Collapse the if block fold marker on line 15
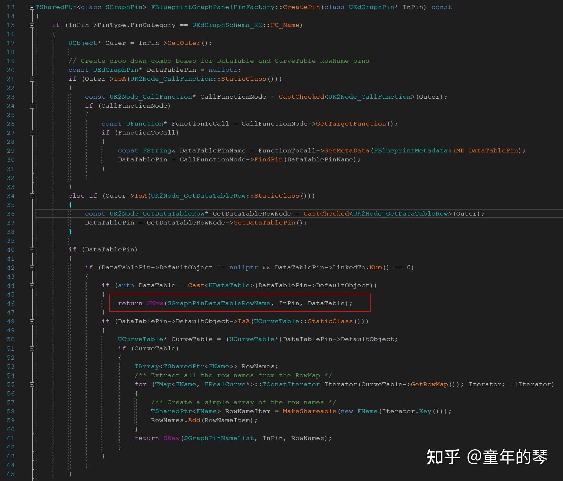This screenshot has width=563, height=481. click(31, 25)
